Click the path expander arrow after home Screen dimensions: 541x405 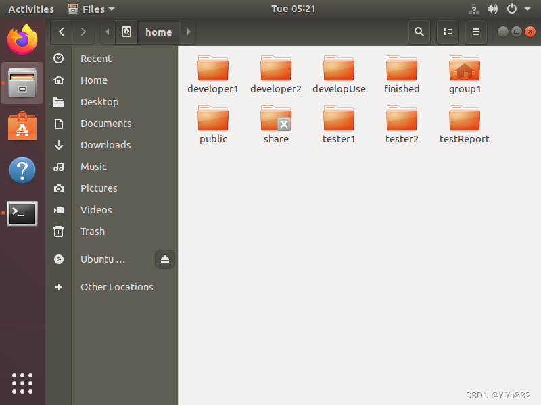[x=188, y=32]
